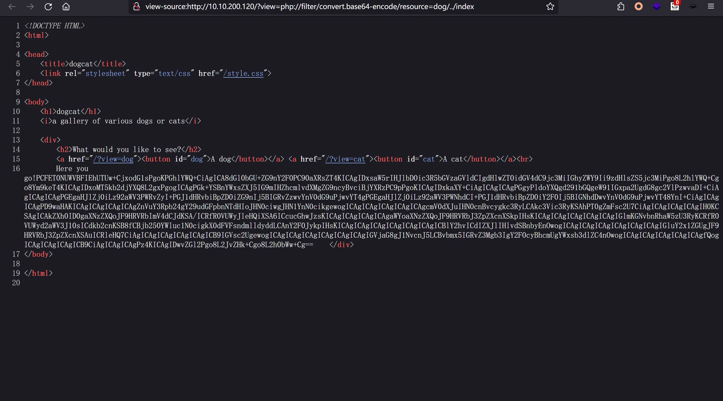Click "What would you like to see?" text

click(x=127, y=150)
